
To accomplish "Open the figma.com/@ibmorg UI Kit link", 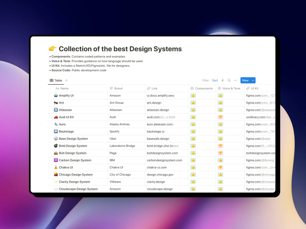I will click(260, 160).
